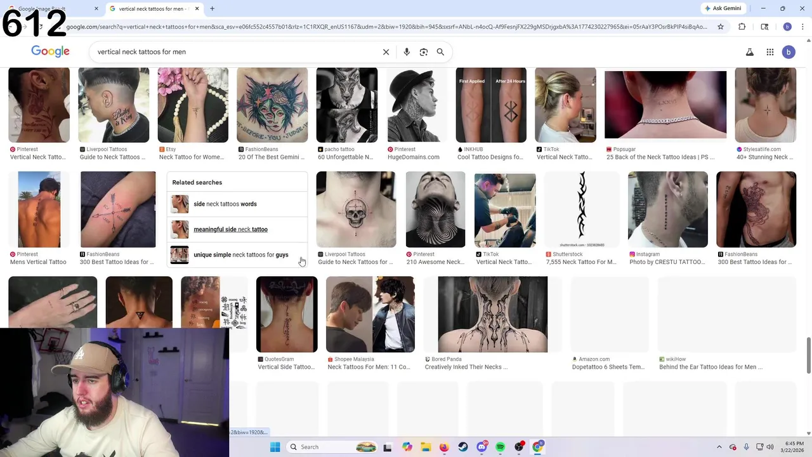Open Bored Panda inked neck image
Screen dimensions: 812x457
[493, 314]
